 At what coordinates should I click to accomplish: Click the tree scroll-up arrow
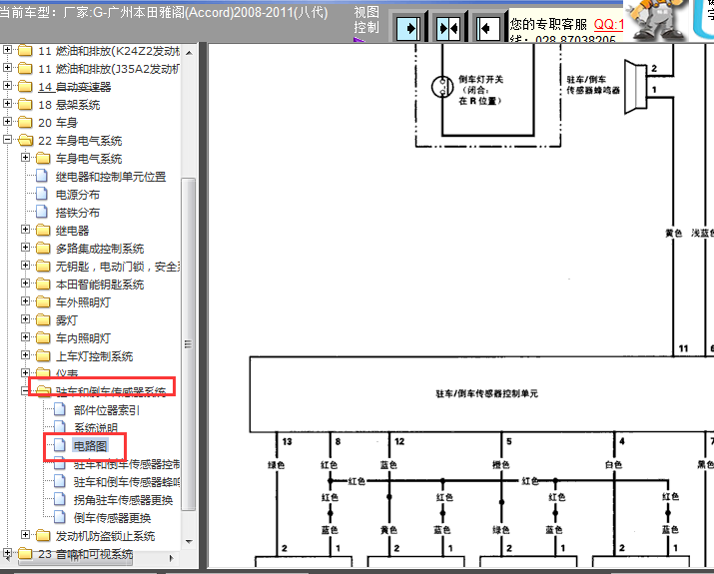coord(189,53)
